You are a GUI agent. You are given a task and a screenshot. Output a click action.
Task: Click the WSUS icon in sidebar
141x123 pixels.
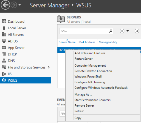[x=4, y=80]
